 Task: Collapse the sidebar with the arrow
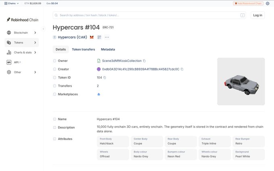pos(44,29)
